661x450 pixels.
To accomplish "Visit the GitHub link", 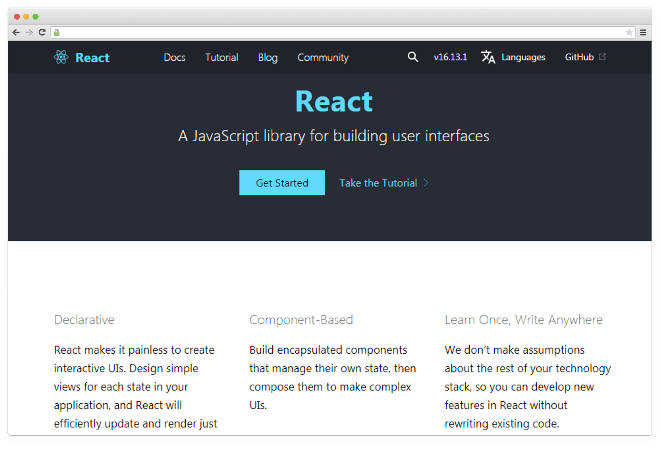I will tap(579, 57).
